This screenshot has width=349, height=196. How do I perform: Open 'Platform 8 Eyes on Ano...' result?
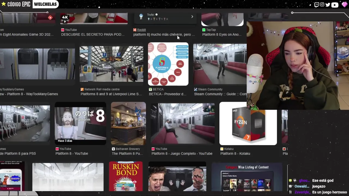[222, 35]
